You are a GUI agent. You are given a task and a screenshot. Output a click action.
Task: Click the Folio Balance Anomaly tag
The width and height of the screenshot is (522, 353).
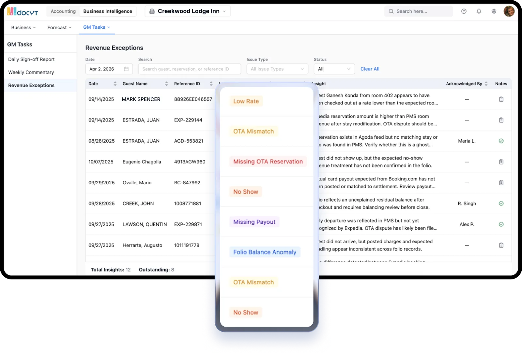click(265, 252)
